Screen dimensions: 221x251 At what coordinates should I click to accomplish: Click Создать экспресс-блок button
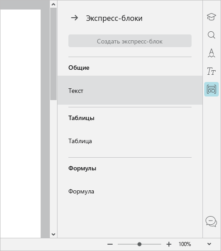(130, 41)
